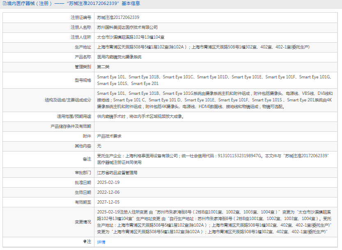Select attachment value 产品技术要求
Screen dimensions: 342x250
[x=109, y=136]
